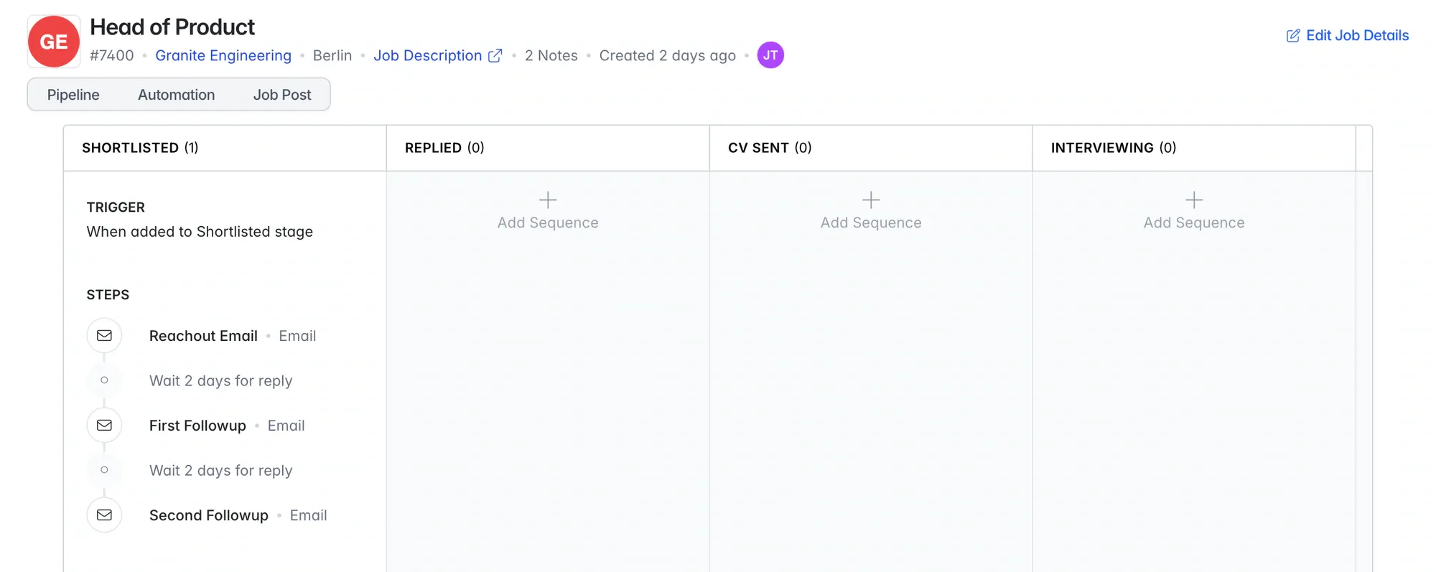Select the Second Followup step
The width and height of the screenshot is (1436, 572).
click(x=209, y=515)
